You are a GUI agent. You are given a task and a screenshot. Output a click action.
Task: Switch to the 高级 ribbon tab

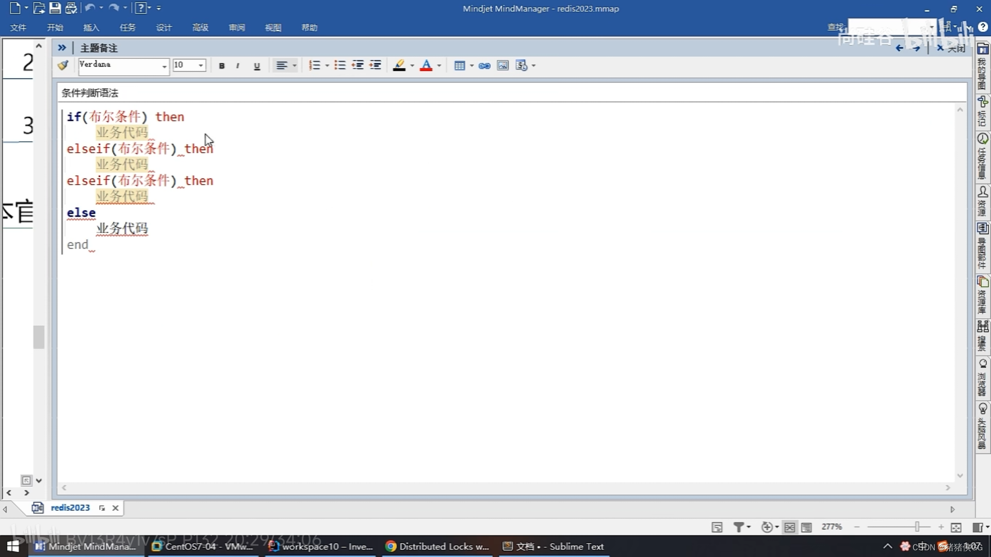200,27
